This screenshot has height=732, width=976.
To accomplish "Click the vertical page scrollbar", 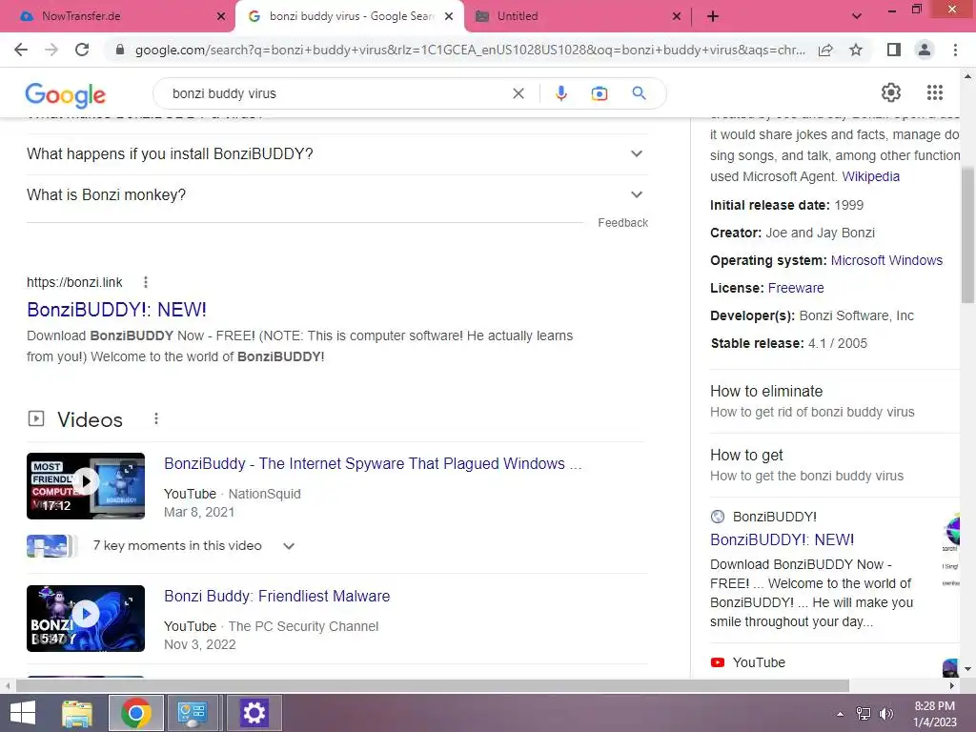I will coord(967,235).
